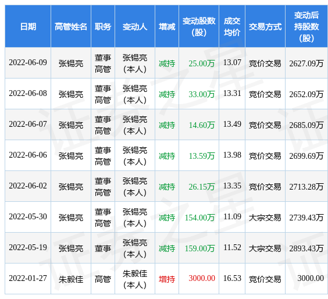Click the share change value 25.00万
The height and width of the screenshot is (299, 328).
202,63
